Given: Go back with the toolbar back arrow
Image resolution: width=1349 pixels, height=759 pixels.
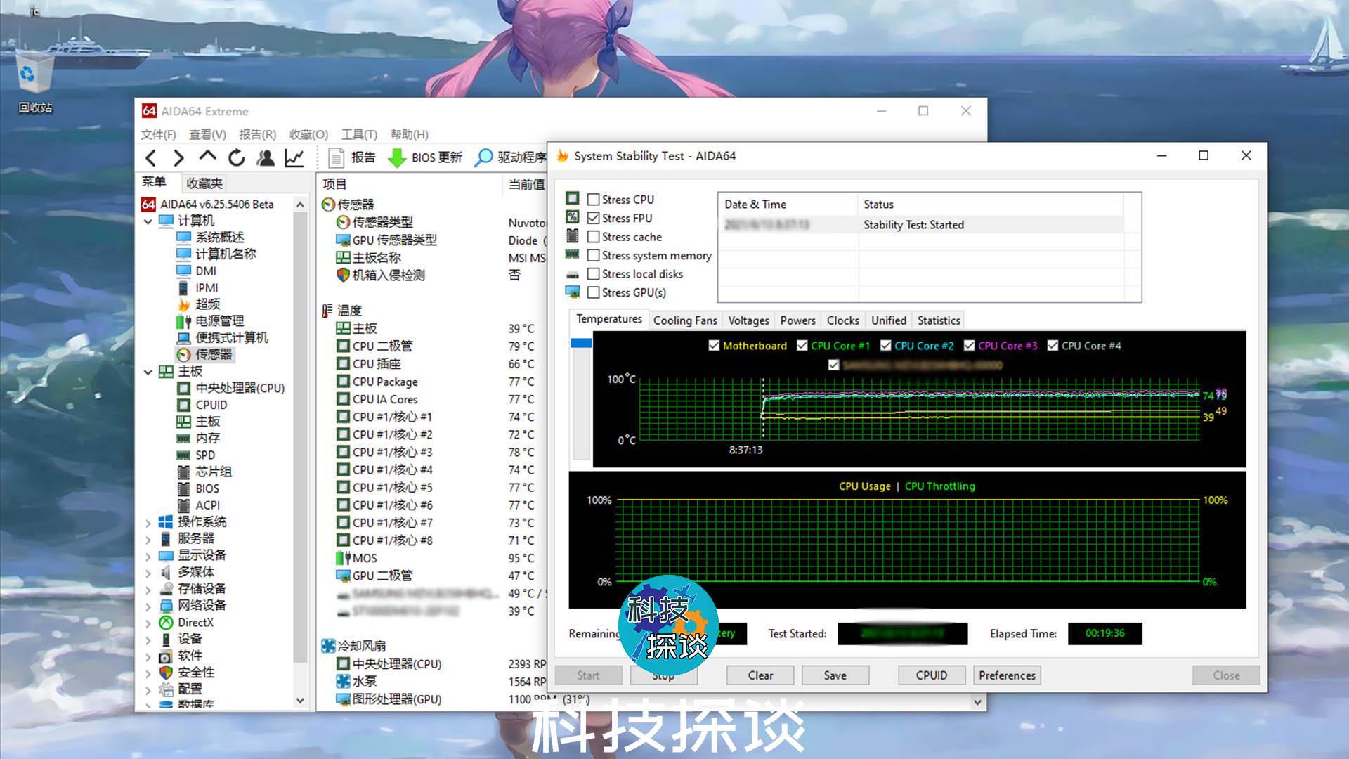Looking at the screenshot, I should (151, 158).
